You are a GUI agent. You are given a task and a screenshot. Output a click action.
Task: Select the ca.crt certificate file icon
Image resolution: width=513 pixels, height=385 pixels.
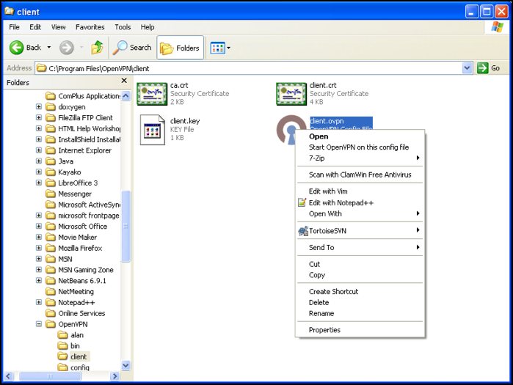click(153, 94)
